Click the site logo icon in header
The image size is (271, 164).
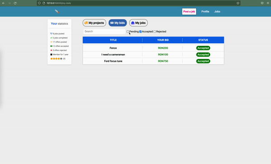point(57,12)
